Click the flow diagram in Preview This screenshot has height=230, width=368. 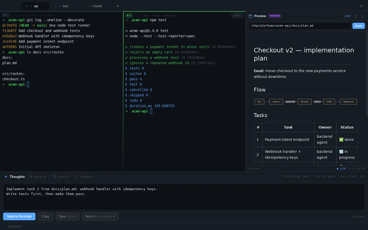coord(306,102)
